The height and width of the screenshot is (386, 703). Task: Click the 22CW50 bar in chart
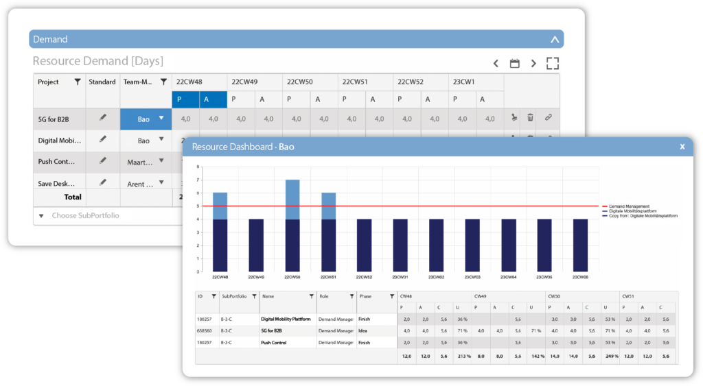pos(292,226)
